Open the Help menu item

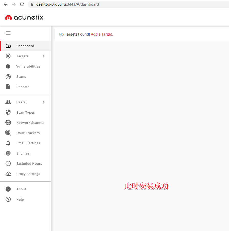26,199
